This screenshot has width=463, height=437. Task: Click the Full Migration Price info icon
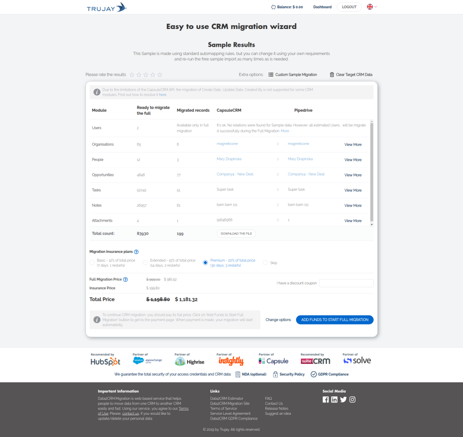click(x=125, y=279)
